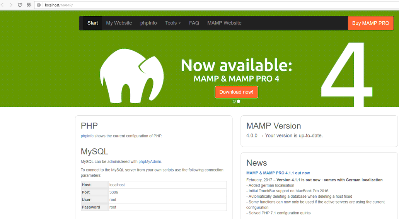Click the User label cell

pos(95,200)
